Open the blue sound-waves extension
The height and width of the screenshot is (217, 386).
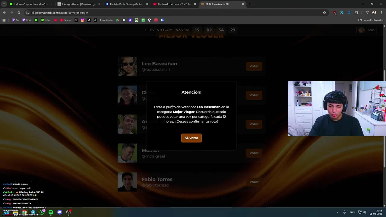[349, 13]
